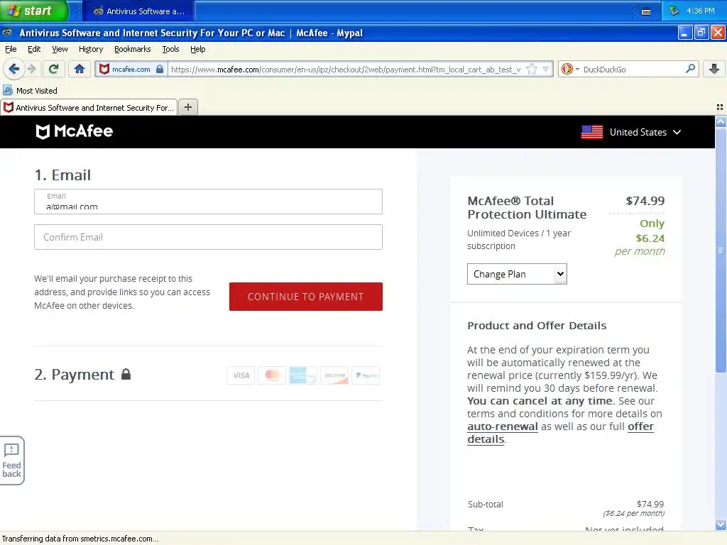This screenshot has height=545, width=727.
Task: Click the Continue to Payment button
Action: (305, 297)
